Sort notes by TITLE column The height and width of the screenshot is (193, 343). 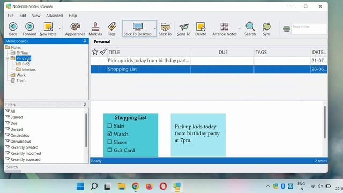tap(149, 52)
